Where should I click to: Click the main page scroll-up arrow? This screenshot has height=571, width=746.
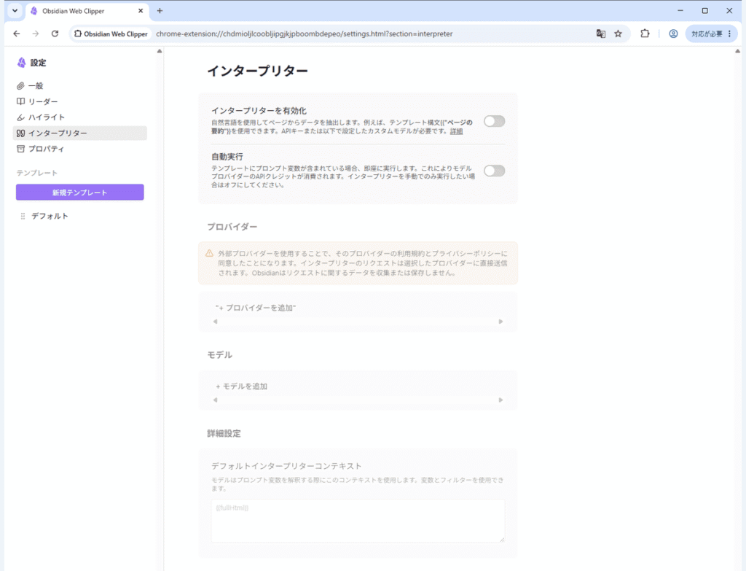point(737,51)
